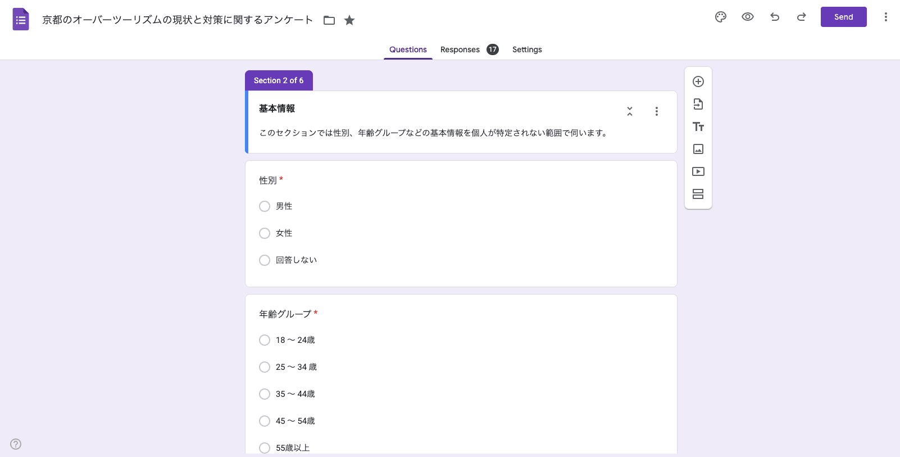Select the 回答しない radio option
This screenshot has width=900, height=457.
click(x=265, y=260)
